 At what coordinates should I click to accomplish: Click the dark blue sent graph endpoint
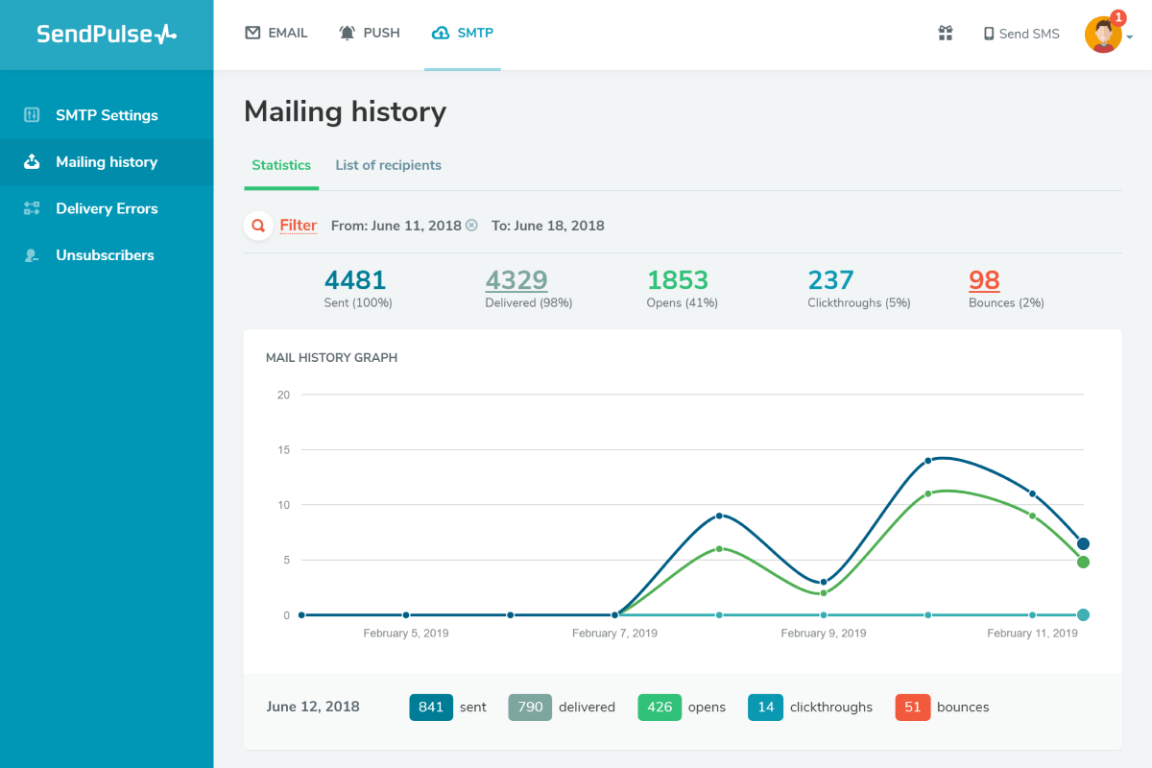1083,544
